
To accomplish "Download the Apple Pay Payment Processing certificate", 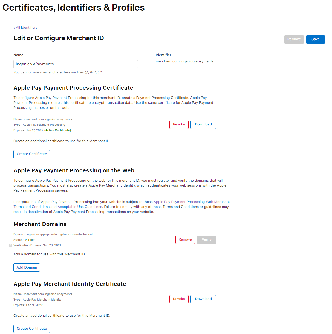I will (203, 125).
